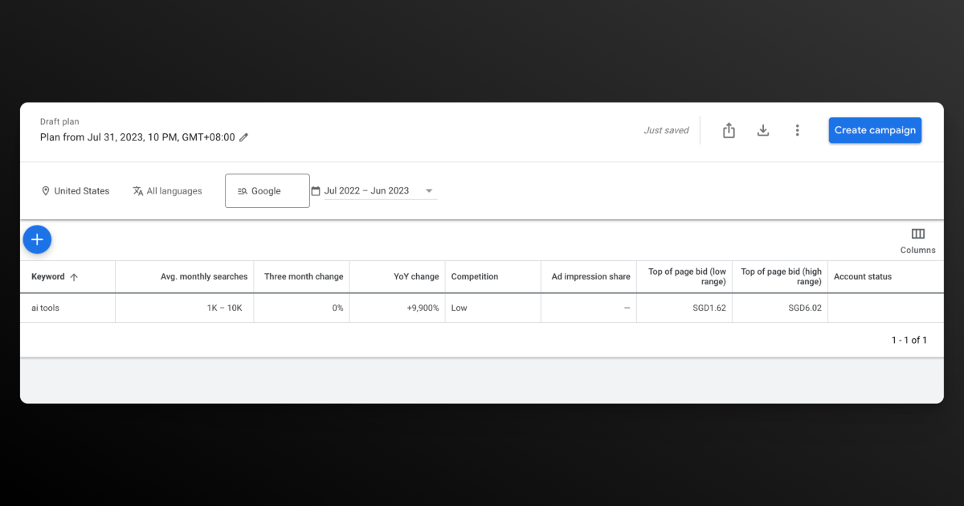Select the 'ai tools' keyword cell
This screenshot has height=506, width=964.
45,308
